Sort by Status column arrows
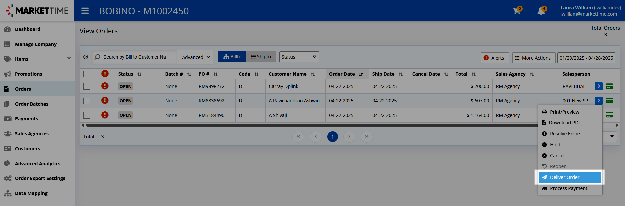Image resolution: width=625 pixels, height=206 pixels. pos(139,74)
